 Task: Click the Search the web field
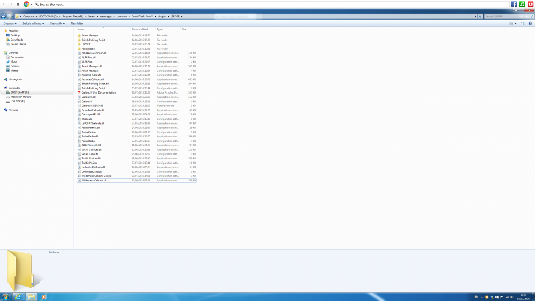(272, 4)
